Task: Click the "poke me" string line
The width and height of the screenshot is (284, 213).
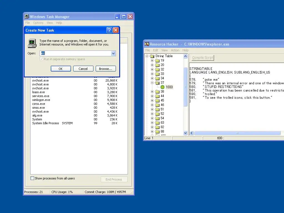Action: [204, 80]
